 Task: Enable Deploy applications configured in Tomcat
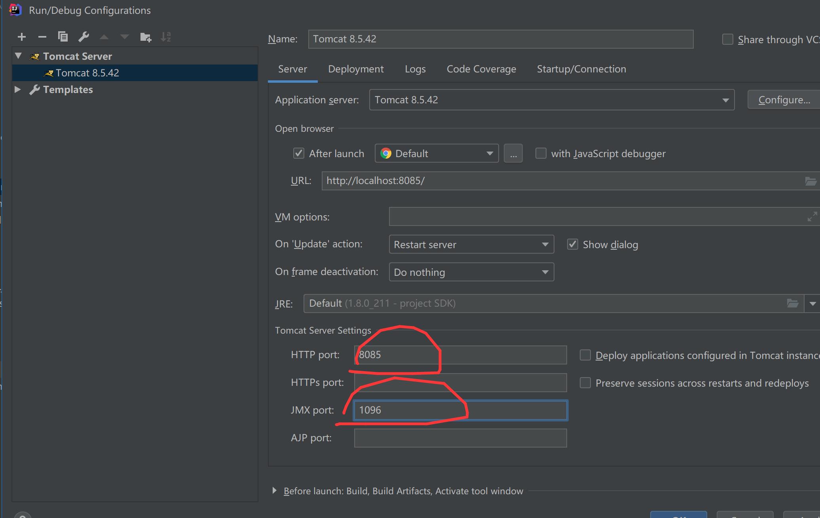(585, 355)
